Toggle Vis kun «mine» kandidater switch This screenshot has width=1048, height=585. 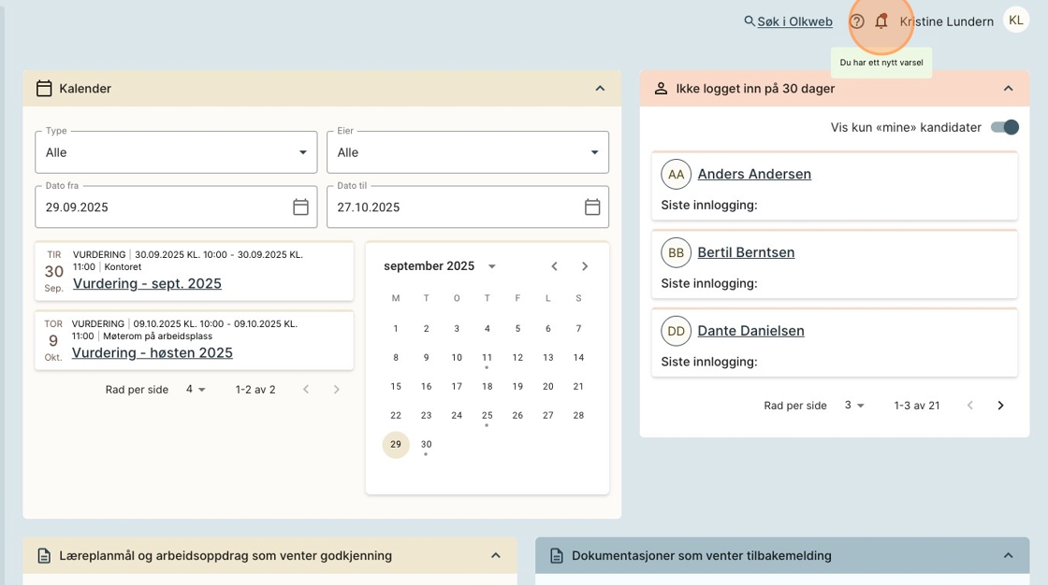pyautogui.click(x=1004, y=127)
